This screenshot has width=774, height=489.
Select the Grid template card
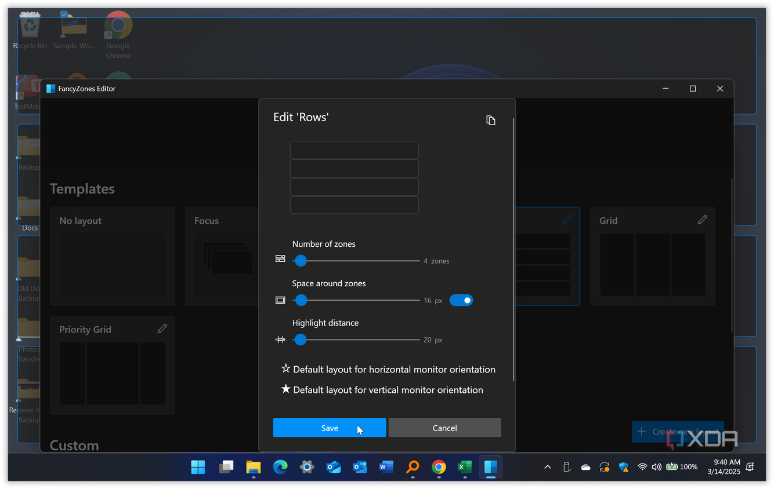653,256
